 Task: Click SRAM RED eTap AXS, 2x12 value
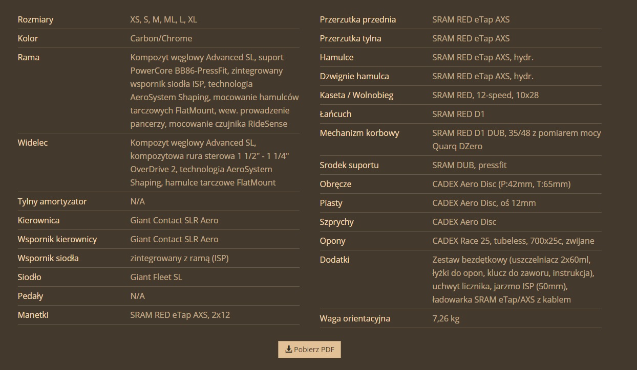click(180, 315)
